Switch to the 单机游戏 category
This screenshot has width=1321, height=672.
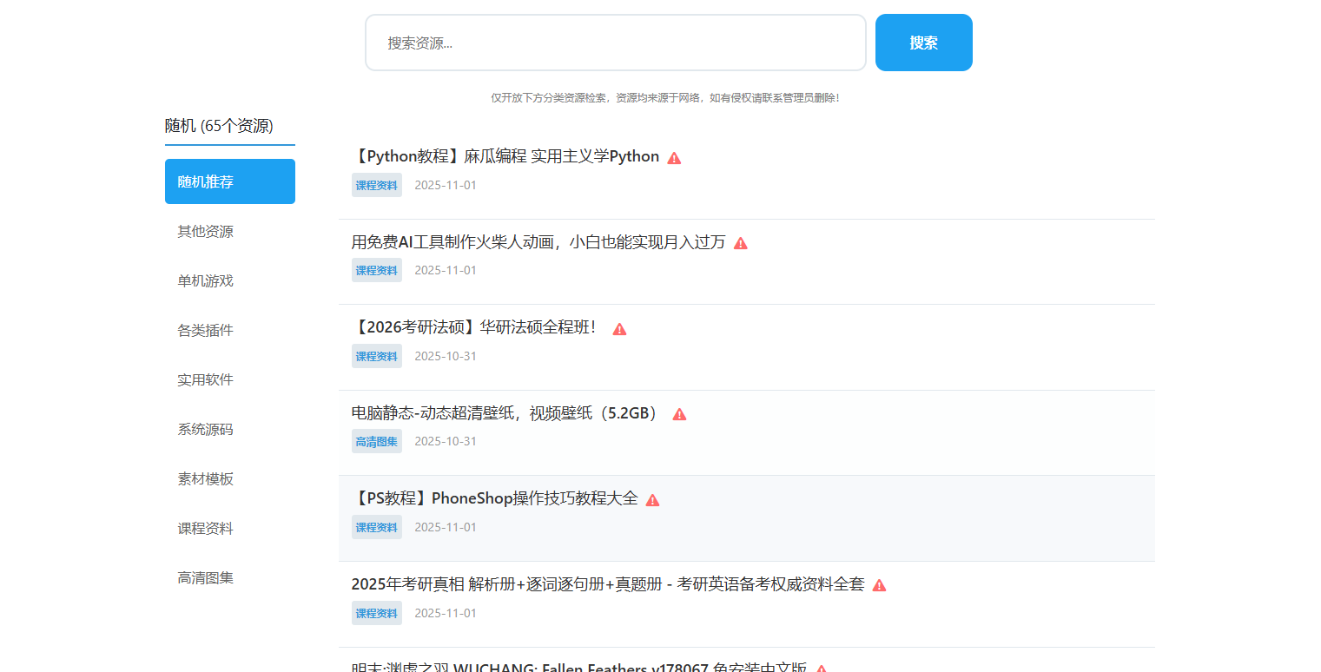click(x=206, y=280)
